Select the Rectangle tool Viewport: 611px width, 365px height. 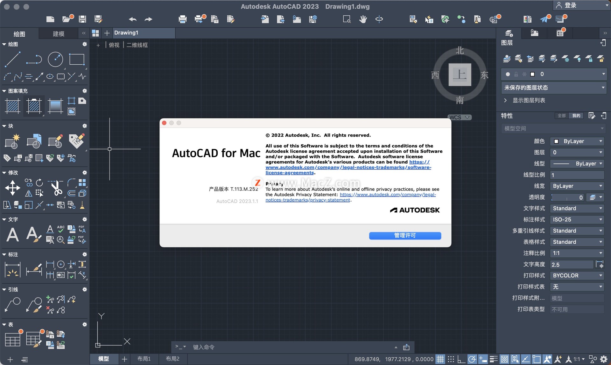click(77, 60)
